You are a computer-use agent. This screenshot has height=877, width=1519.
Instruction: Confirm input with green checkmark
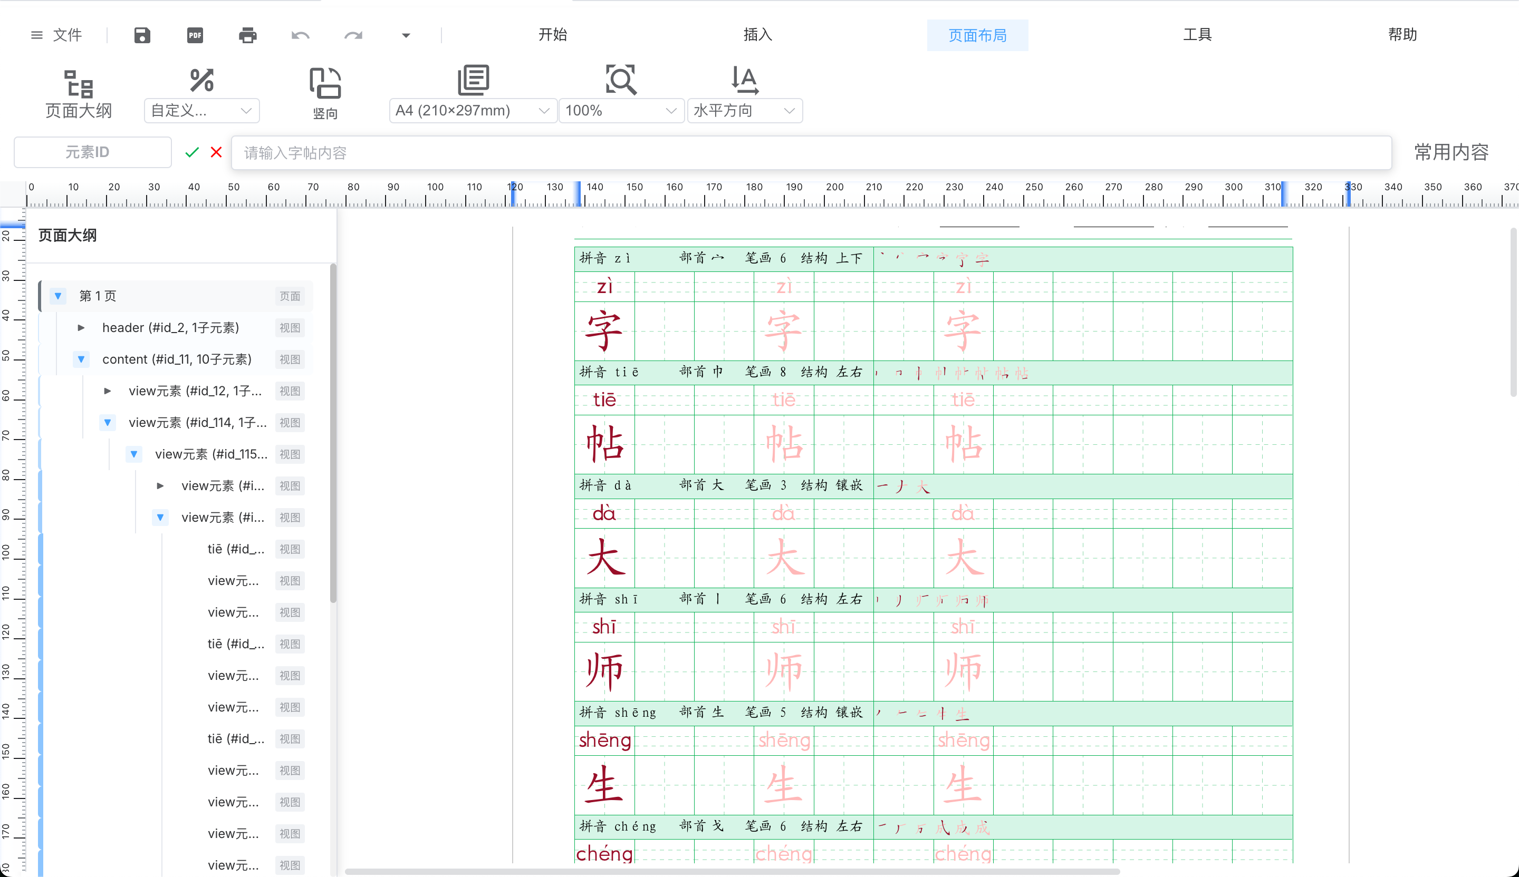pos(191,152)
